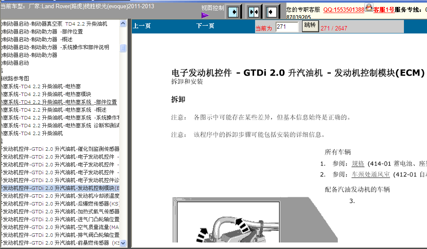
Task: Open the 车颈处通风室 reference link
Action: (370, 175)
